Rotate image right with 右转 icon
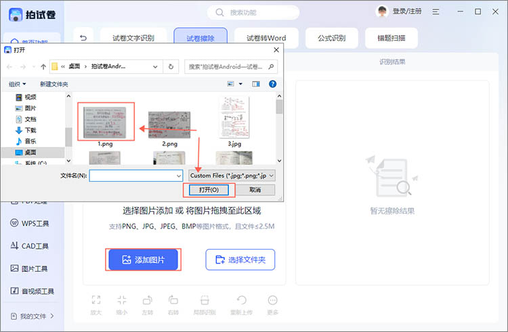Image resolution: width=508 pixels, height=332 pixels. (x=173, y=300)
